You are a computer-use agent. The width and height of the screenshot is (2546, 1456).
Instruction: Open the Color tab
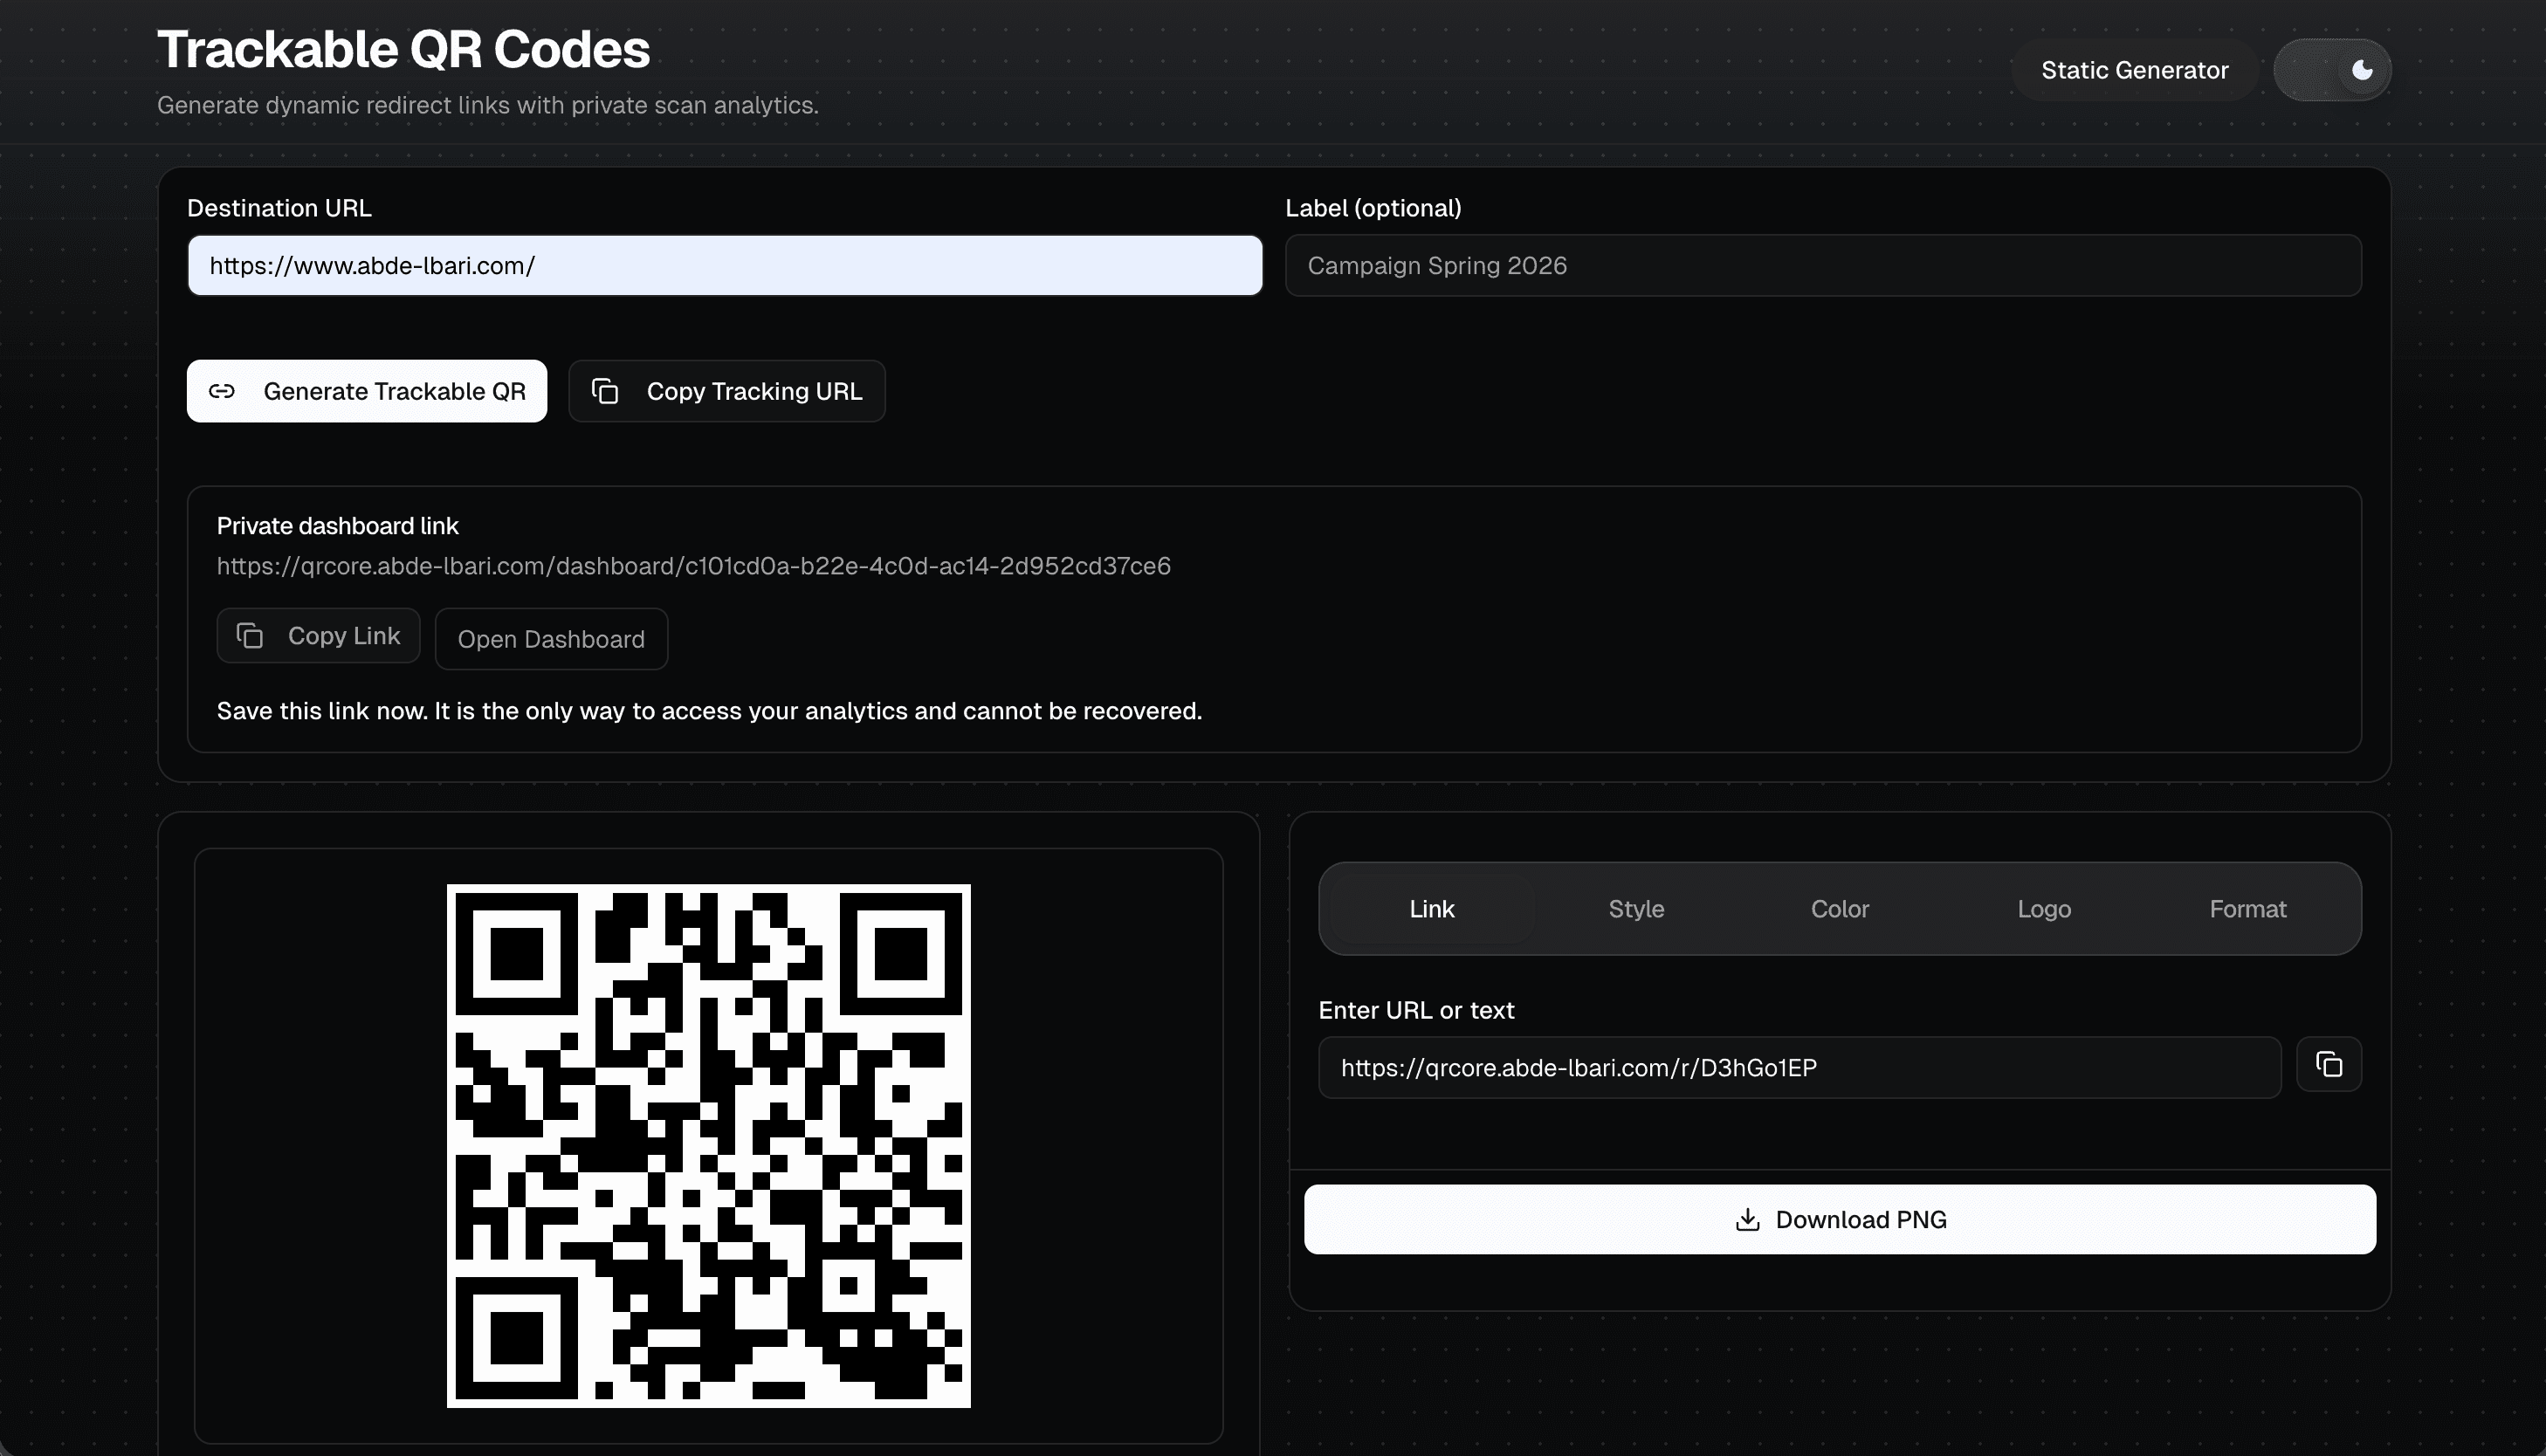[1840, 909]
